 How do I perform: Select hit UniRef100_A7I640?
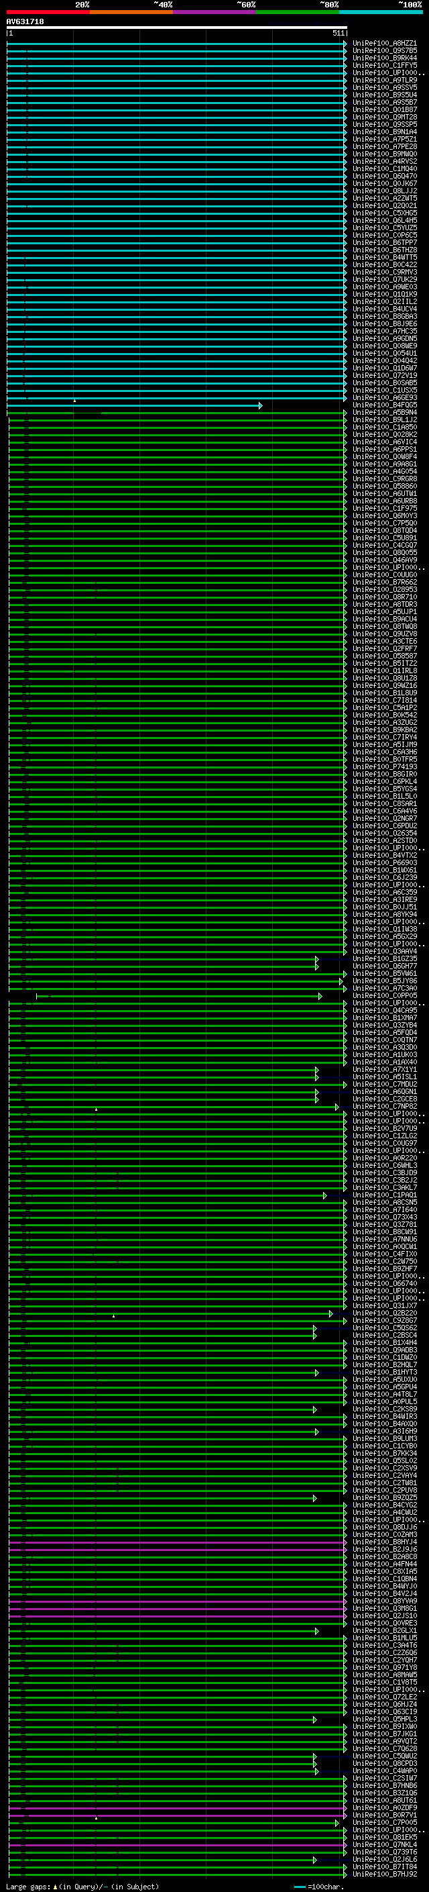[384, 1209]
